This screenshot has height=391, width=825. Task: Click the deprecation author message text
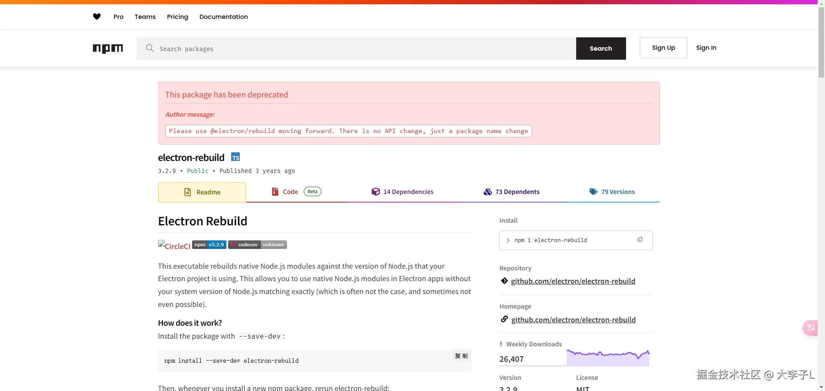348,131
